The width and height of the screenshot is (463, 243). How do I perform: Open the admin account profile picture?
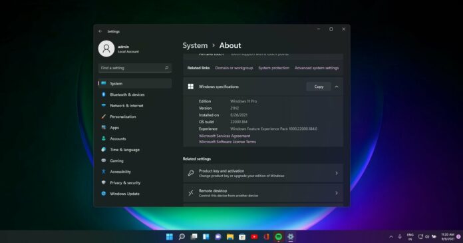106,49
